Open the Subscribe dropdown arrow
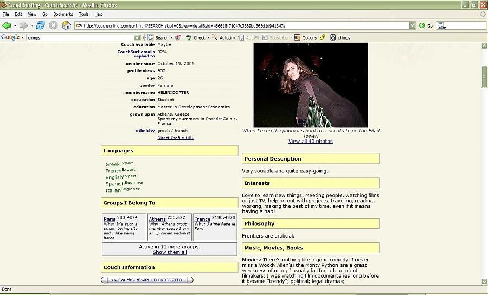Image resolution: width=488 pixels, height=295 pixels. pyautogui.click(x=291, y=37)
